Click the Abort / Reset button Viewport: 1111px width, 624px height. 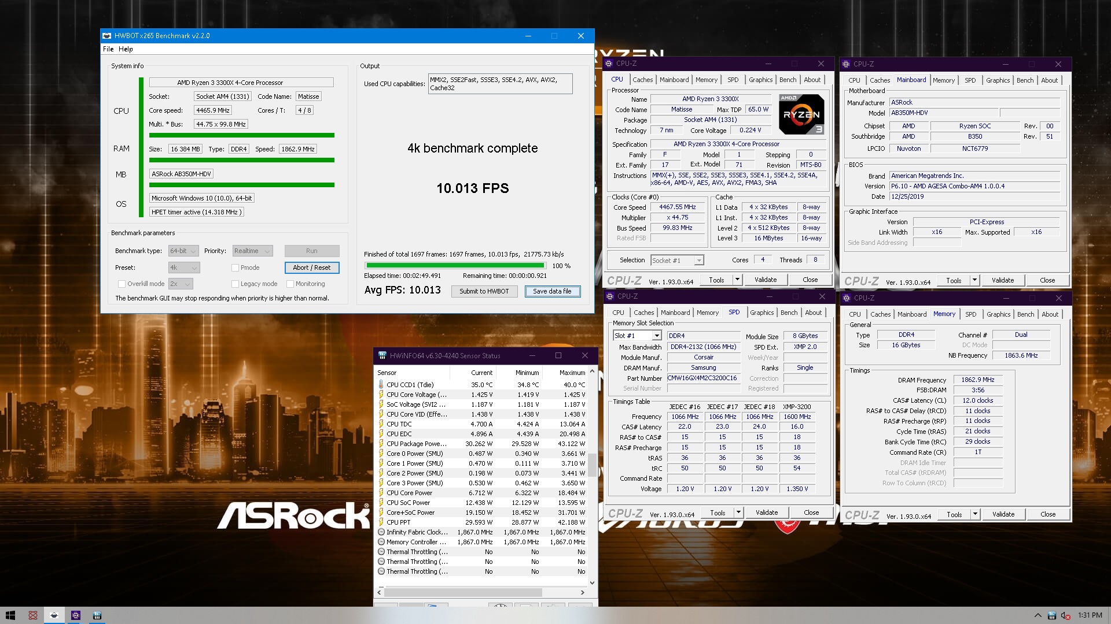[x=311, y=268]
